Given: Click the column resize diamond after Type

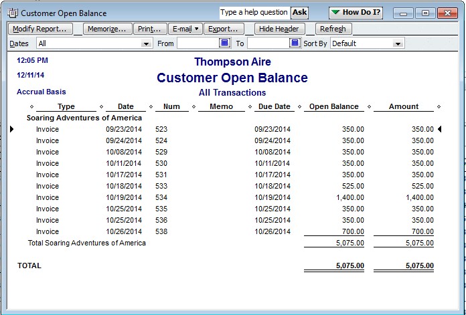Looking at the screenshot, I should (x=102, y=107).
